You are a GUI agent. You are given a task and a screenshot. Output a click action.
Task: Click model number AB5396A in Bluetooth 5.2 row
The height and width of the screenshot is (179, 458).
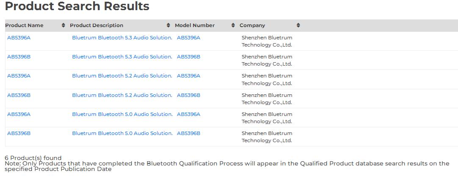[188, 76]
